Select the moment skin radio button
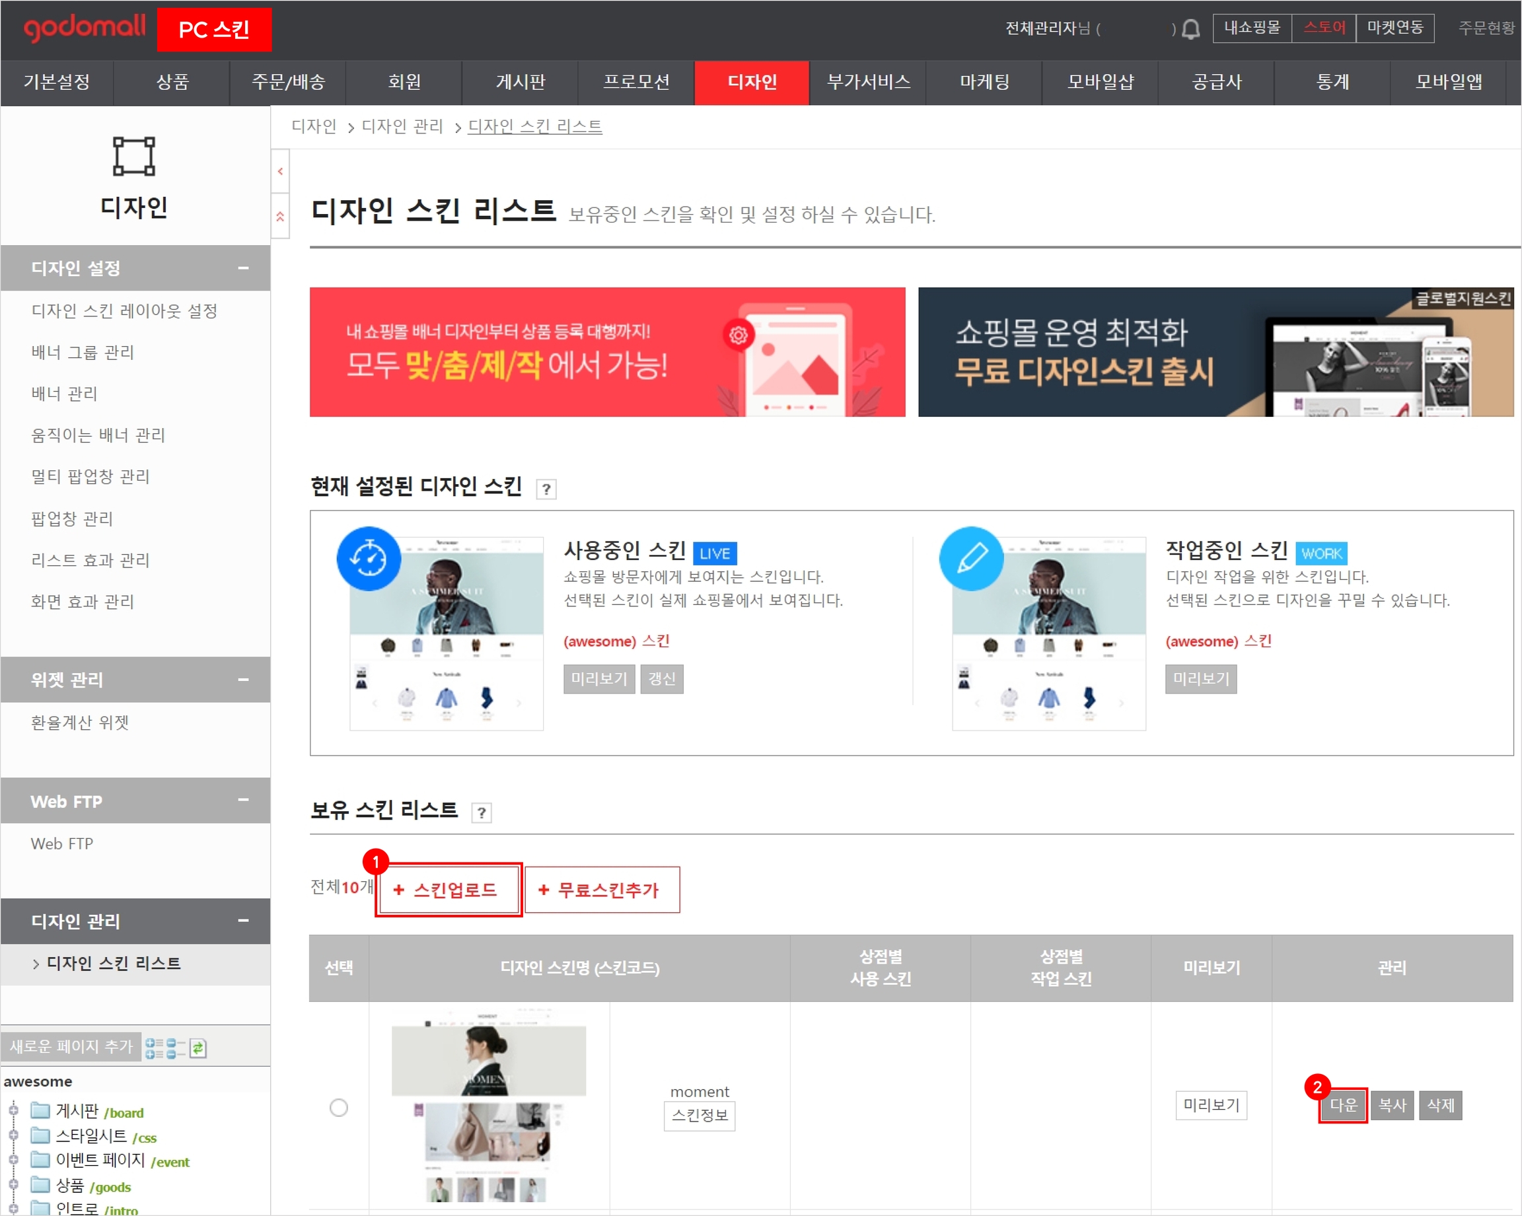Viewport: 1522px width, 1216px height. click(339, 1107)
